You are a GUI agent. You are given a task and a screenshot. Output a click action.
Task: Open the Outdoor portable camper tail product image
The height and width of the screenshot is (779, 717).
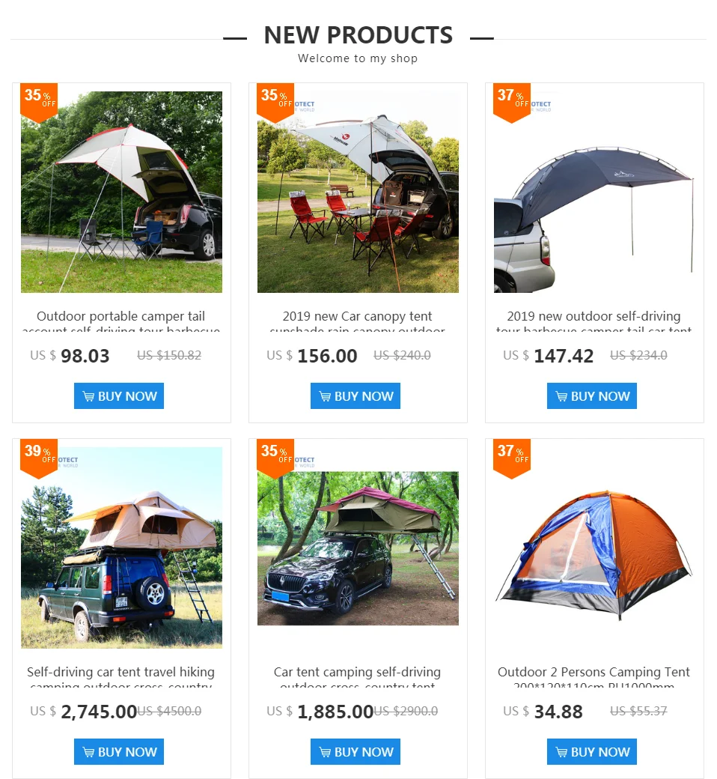coord(121,192)
